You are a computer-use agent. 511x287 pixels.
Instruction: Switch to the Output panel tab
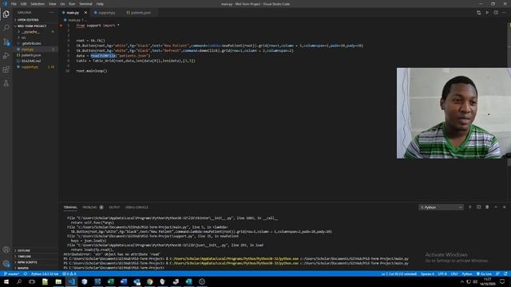(114, 207)
